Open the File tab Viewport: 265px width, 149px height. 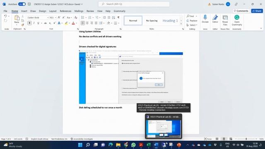tap(5, 11)
